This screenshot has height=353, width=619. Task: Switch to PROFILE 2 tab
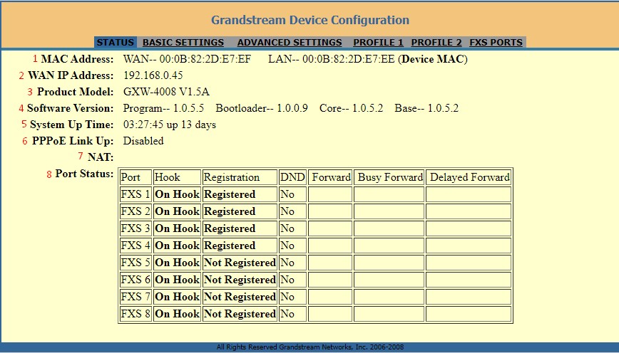coord(436,43)
